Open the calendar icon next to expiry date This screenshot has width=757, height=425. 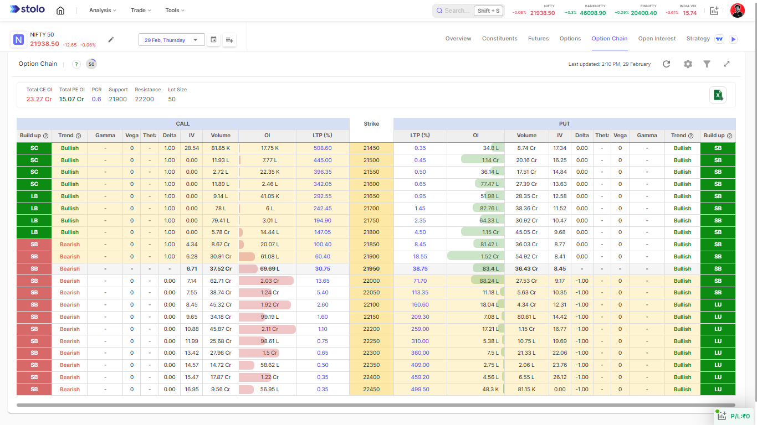pos(213,40)
